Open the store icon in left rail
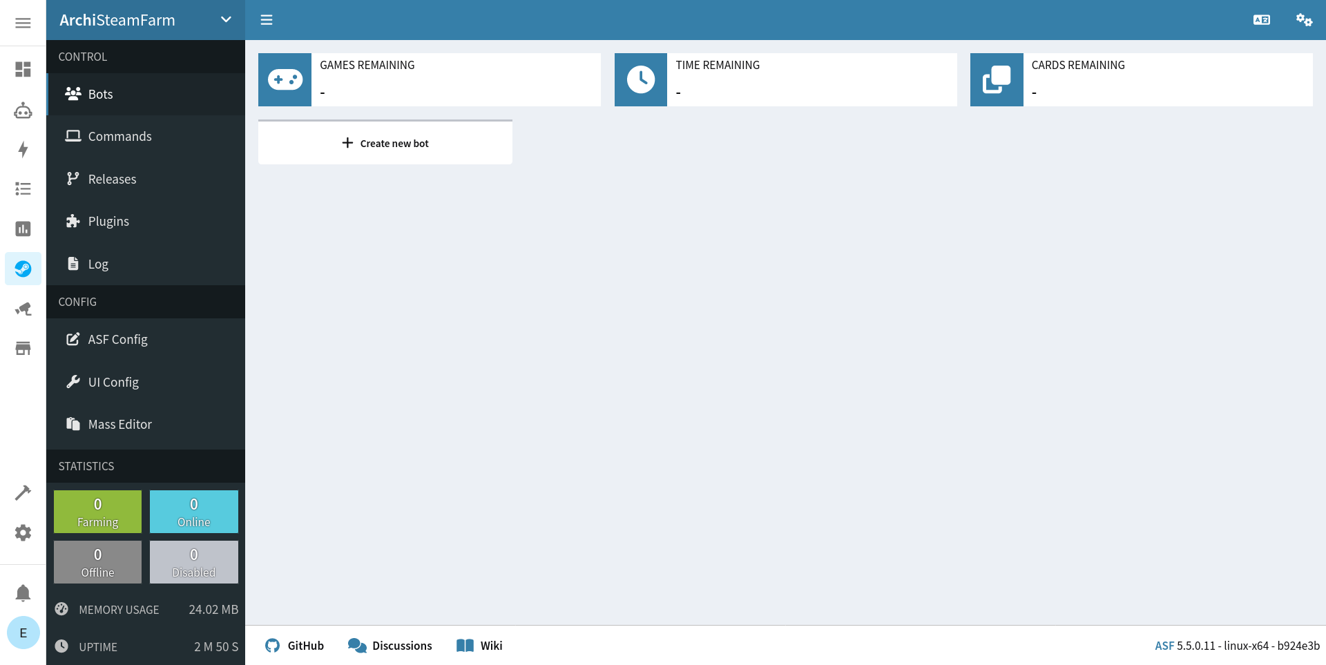Image resolution: width=1326 pixels, height=665 pixels. point(23,348)
